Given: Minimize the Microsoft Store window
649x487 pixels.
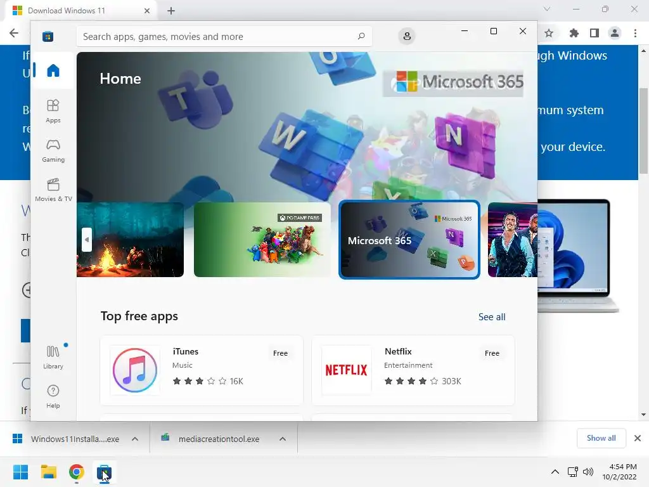Looking at the screenshot, I should pos(465,31).
